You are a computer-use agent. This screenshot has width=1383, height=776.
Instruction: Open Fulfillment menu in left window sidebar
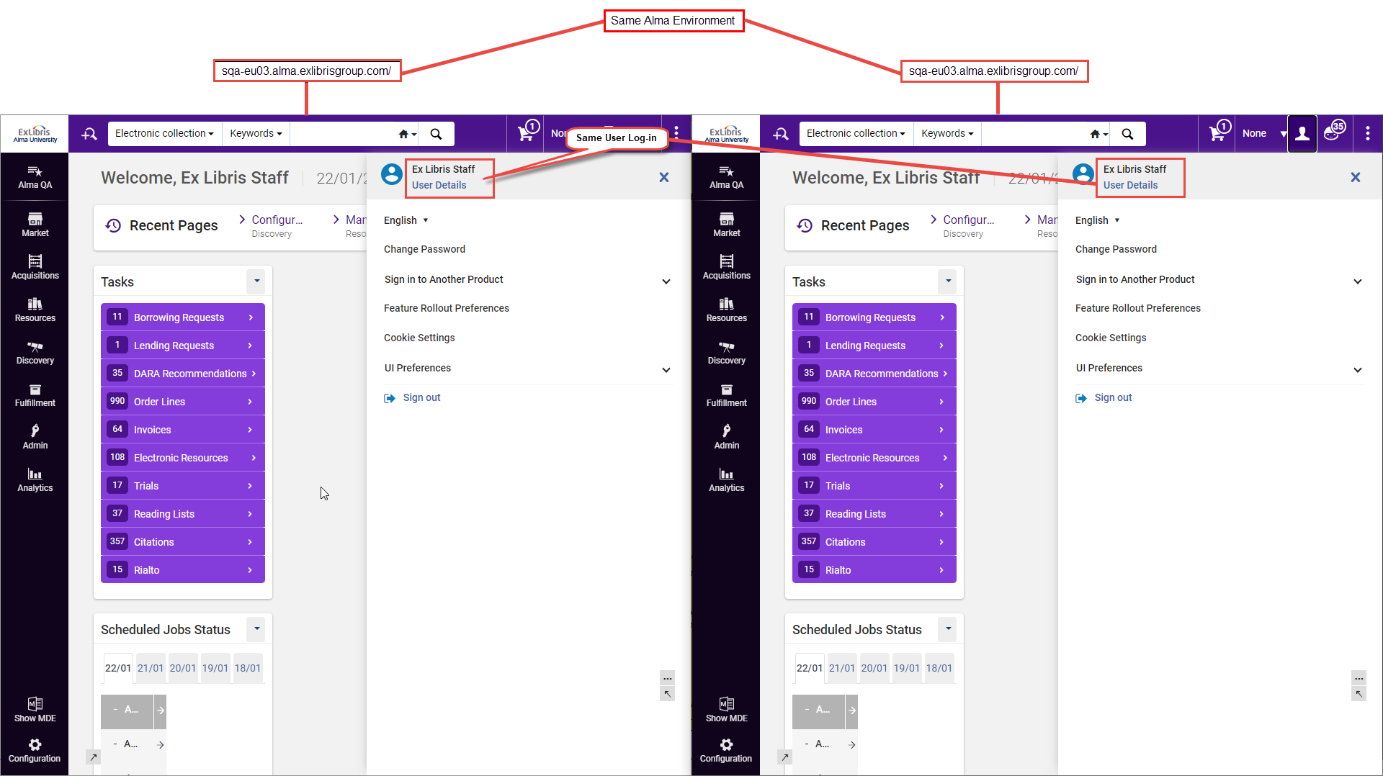(35, 394)
